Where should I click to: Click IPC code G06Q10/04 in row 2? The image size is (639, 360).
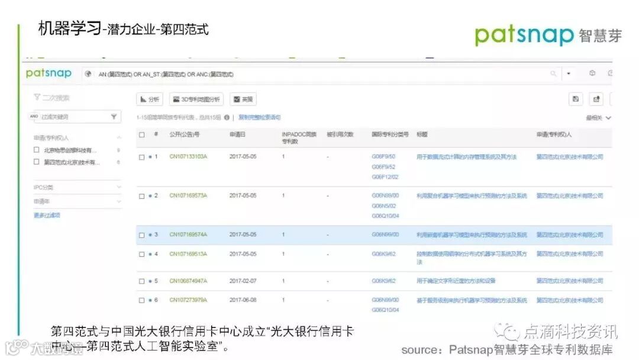pos(385,216)
